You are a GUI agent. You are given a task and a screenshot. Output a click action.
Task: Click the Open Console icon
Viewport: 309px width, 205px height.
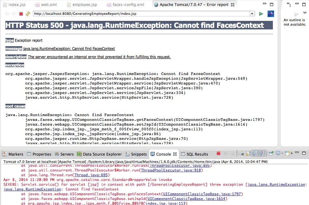(x=287, y=153)
